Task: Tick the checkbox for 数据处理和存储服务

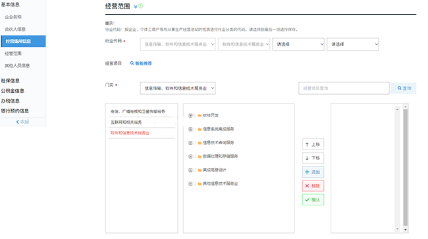Action: click(195, 156)
